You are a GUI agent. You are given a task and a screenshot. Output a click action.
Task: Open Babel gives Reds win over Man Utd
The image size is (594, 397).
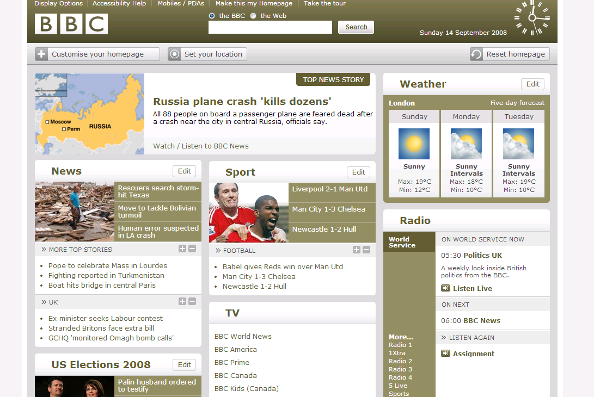(283, 267)
